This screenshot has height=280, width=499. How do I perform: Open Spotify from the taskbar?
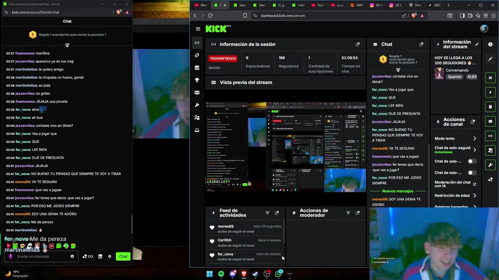(x=221, y=274)
